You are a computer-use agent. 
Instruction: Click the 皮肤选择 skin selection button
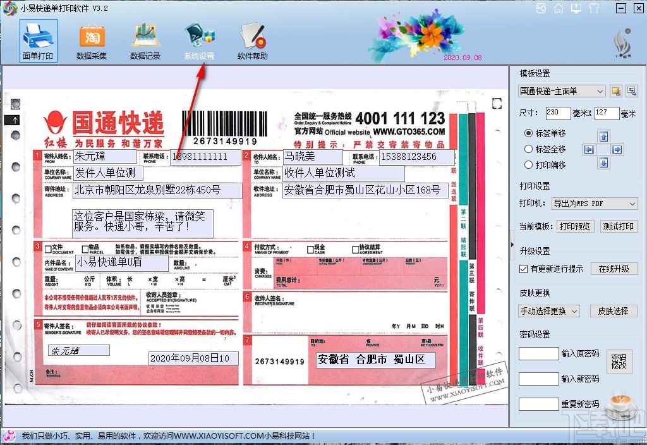[x=614, y=310]
